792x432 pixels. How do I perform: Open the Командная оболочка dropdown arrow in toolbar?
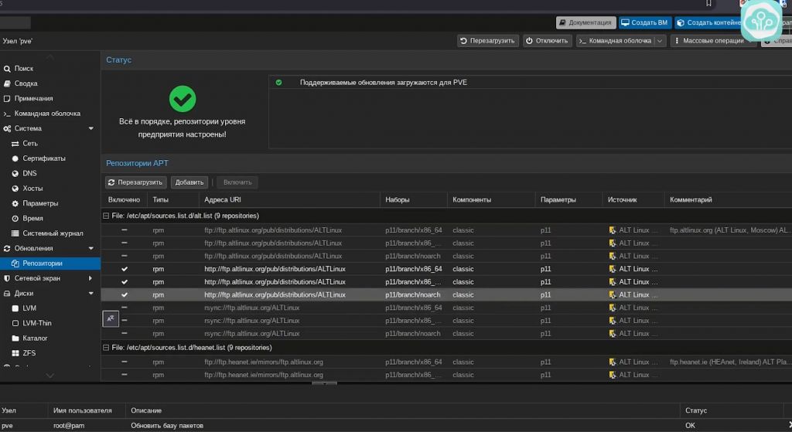(x=660, y=42)
